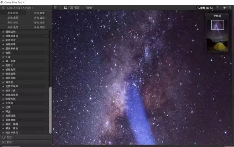Click the filter list vertical scrollbar

[x=50, y=110]
